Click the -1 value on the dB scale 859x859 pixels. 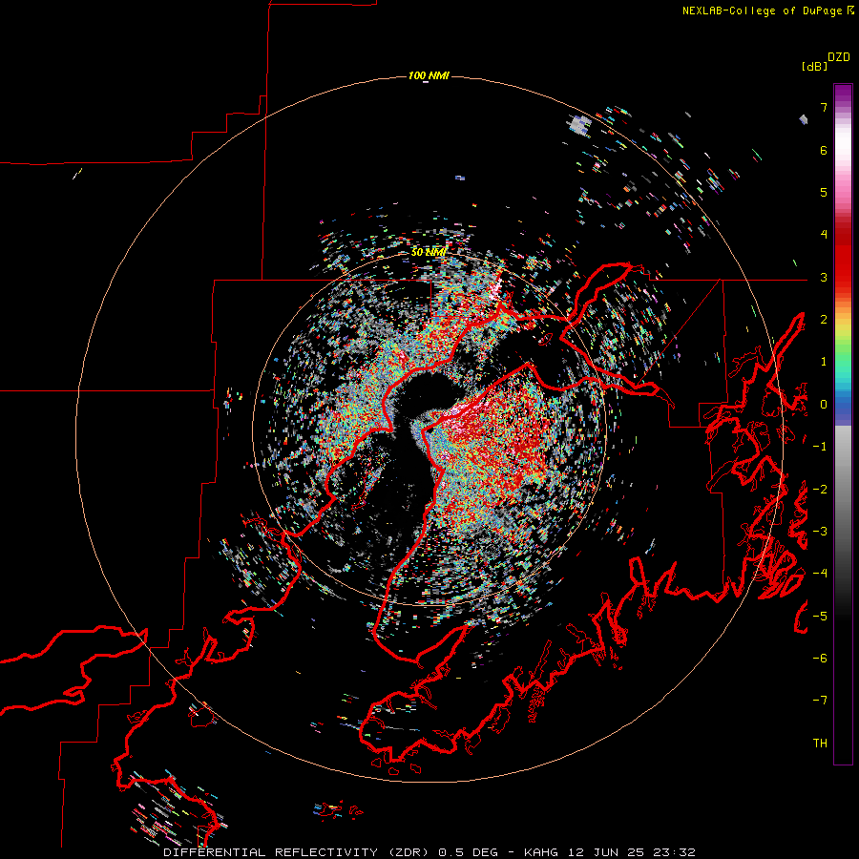point(820,447)
